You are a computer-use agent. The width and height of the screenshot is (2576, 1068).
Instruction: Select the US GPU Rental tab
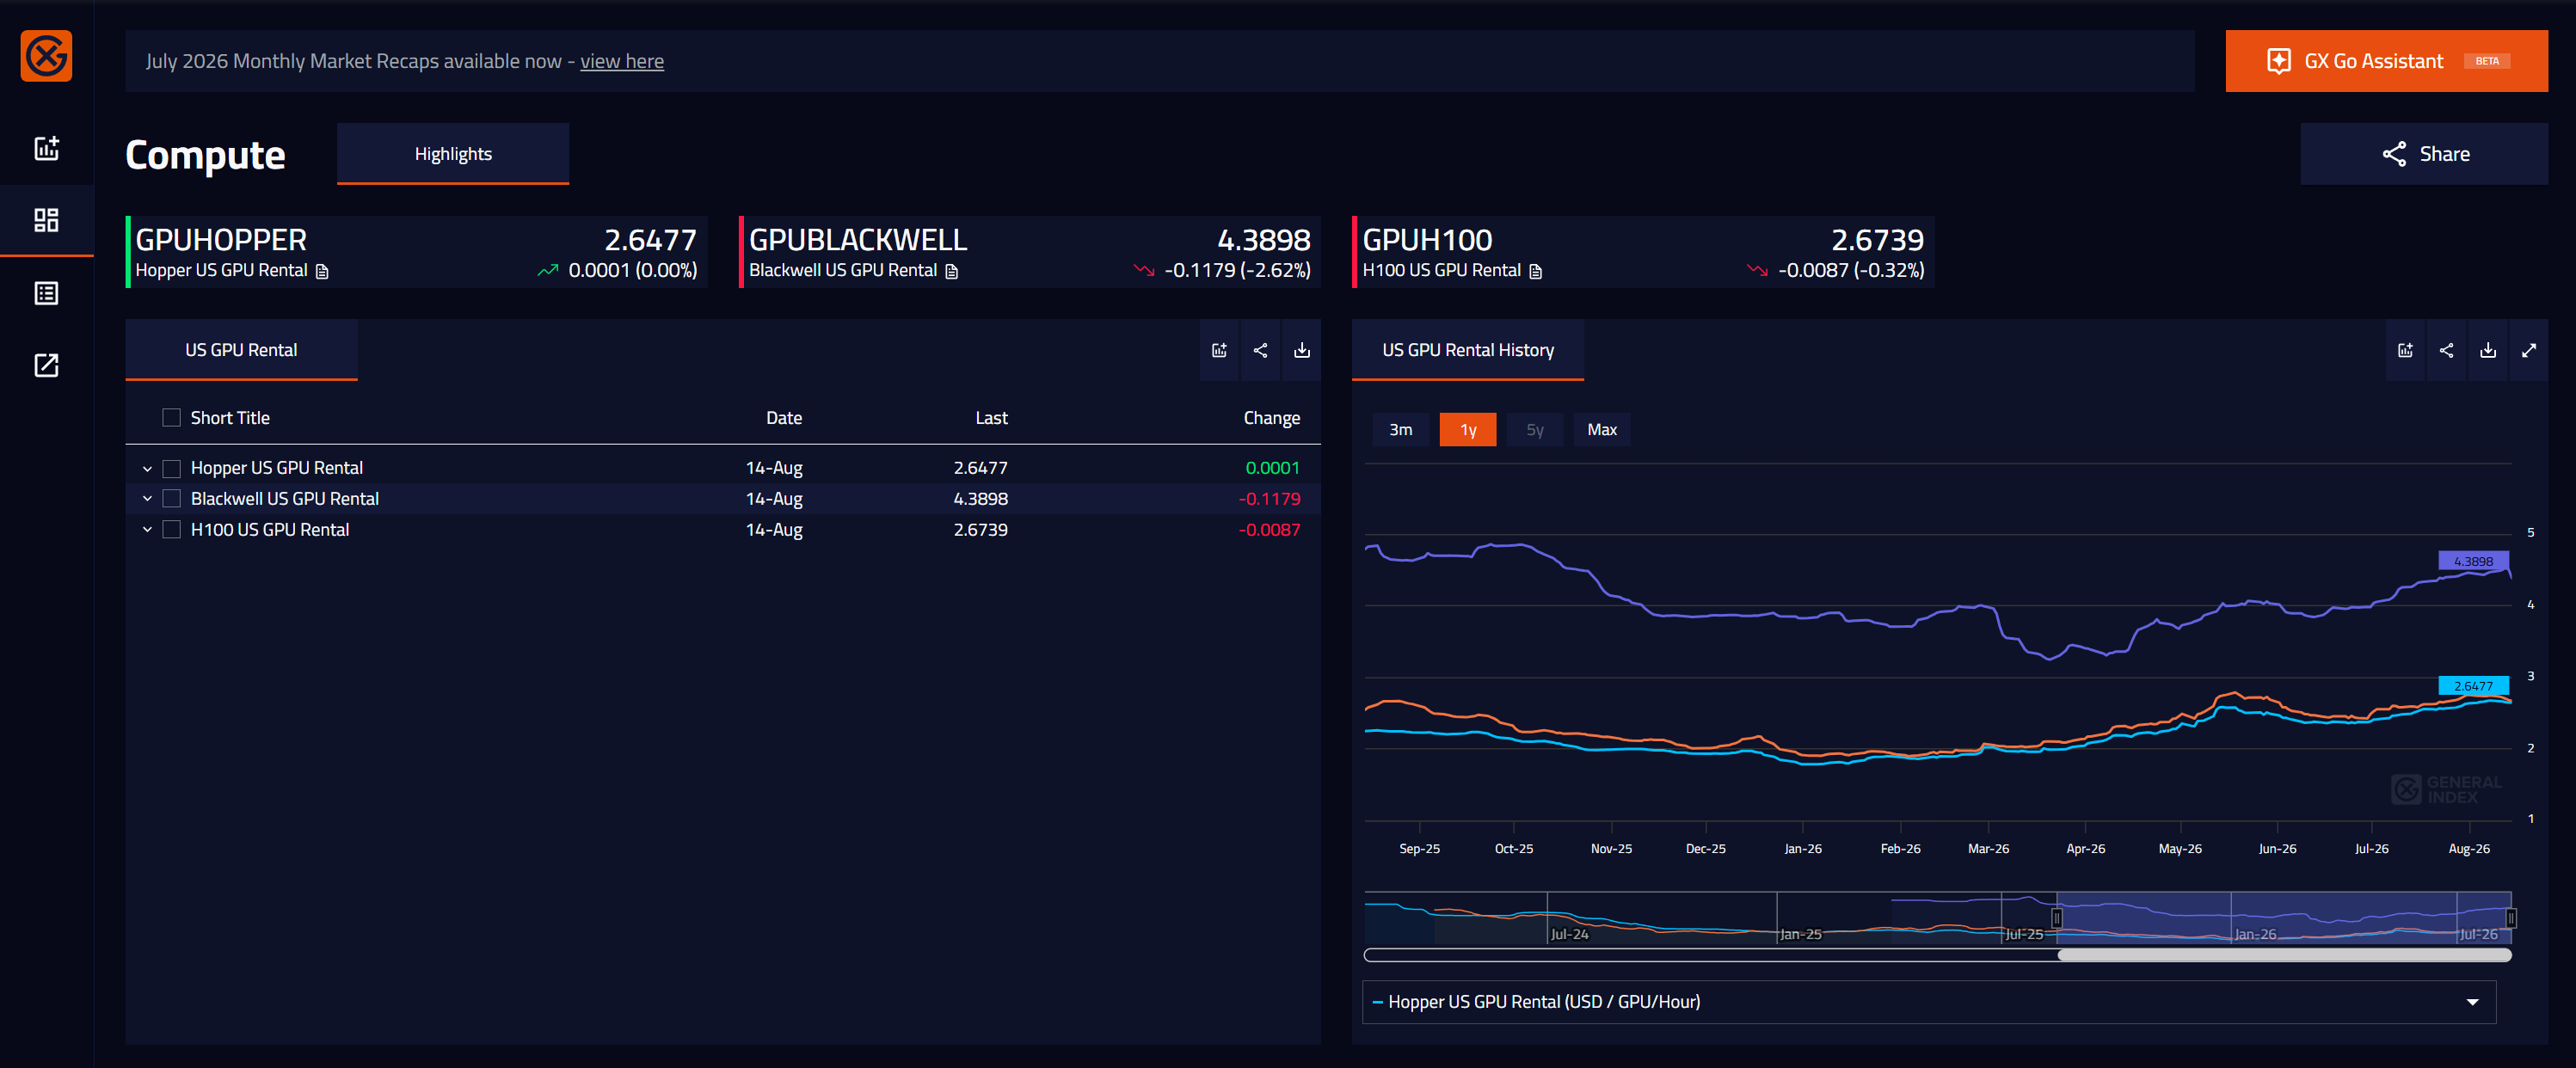241,350
